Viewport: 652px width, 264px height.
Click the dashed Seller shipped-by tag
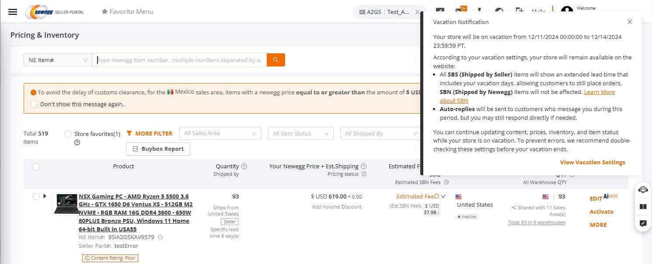(x=230, y=222)
